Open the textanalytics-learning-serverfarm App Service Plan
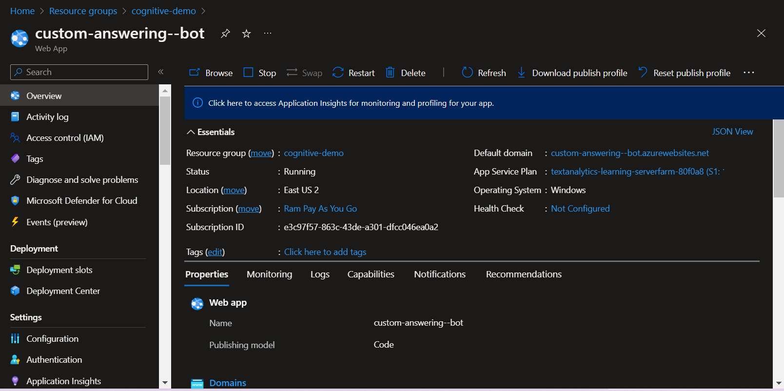Viewport: 784px width, 391px height. [x=638, y=172]
